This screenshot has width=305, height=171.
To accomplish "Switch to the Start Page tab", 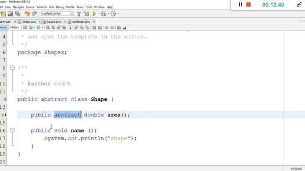I will tap(5, 22).
